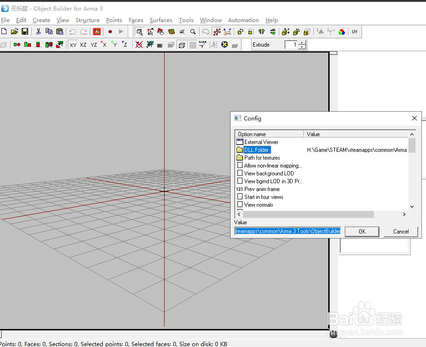Start recording with the red dot icon

click(x=110, y=31)
